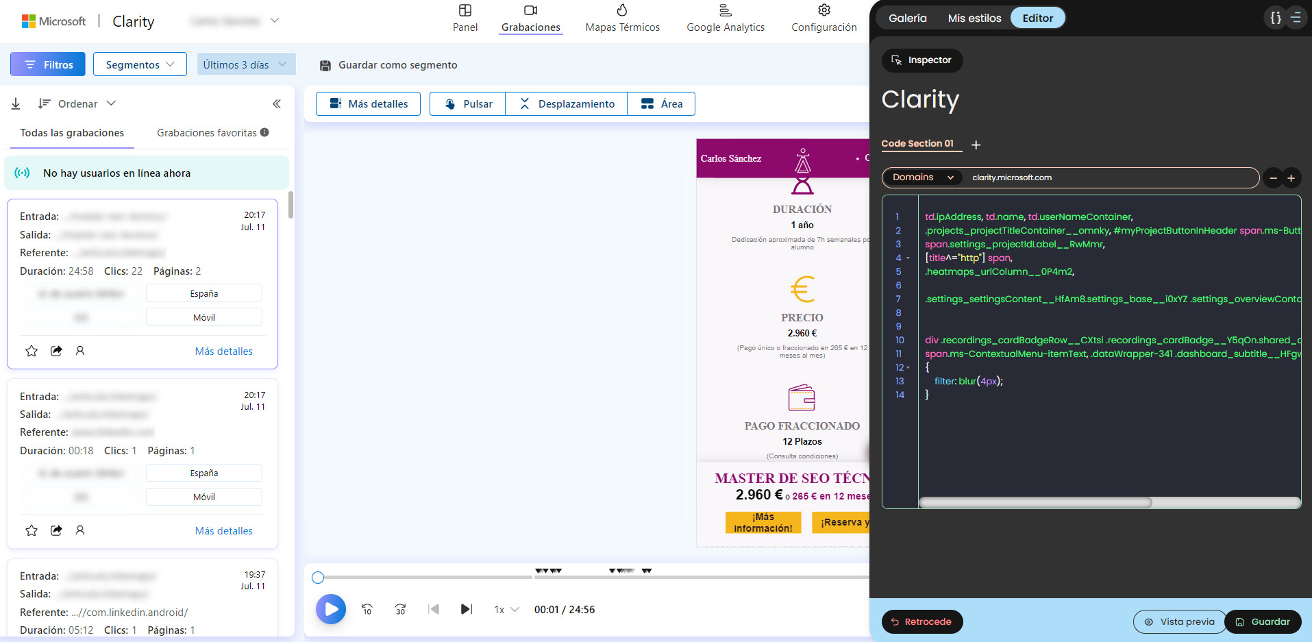Open the Segmentos dropdown

click(140, 64)
